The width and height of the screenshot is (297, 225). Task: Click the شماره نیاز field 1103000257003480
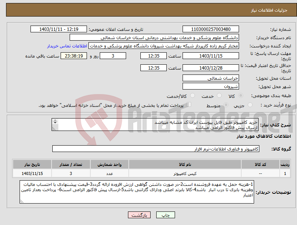tap(211, 29)
